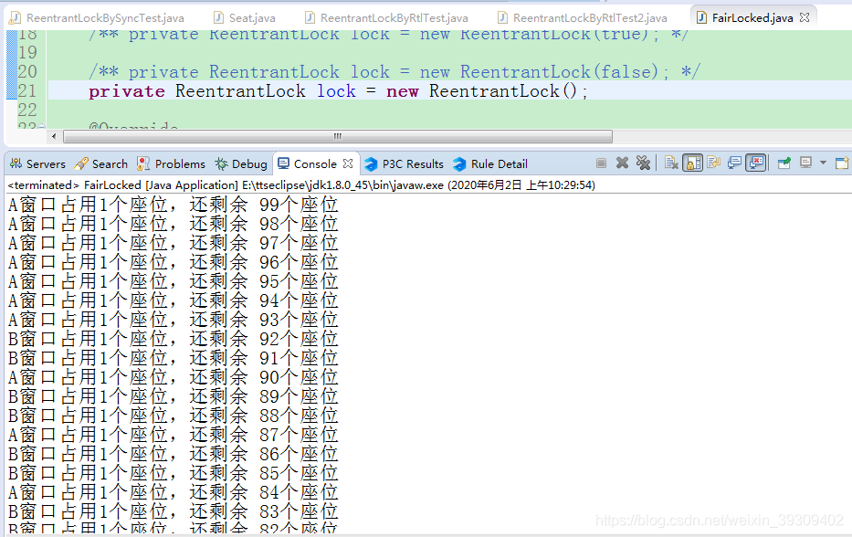The width and height of the screenshot is (852, 537).
Task: Switch to ReentrantLockBySyncTest.java editor tab
Action: (98, 18)
